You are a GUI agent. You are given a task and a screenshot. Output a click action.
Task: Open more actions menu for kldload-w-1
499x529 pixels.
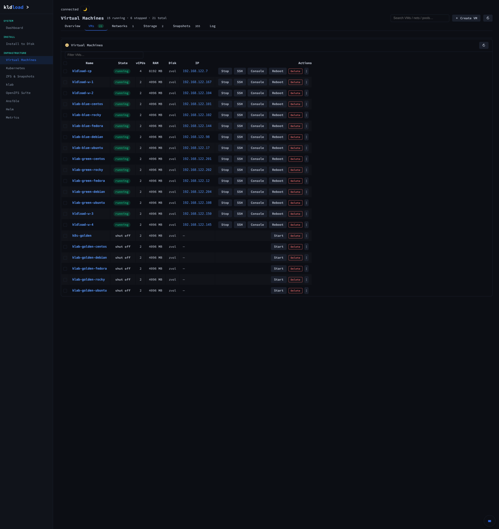[306, 82]
